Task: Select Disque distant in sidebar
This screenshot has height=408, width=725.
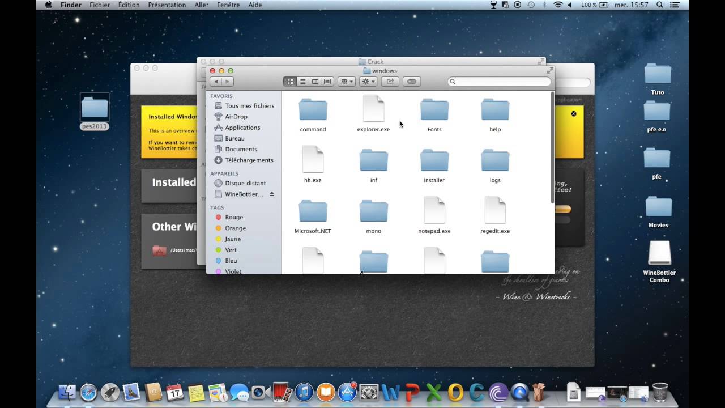Action: pyautogui.click(x=244, y=183)
